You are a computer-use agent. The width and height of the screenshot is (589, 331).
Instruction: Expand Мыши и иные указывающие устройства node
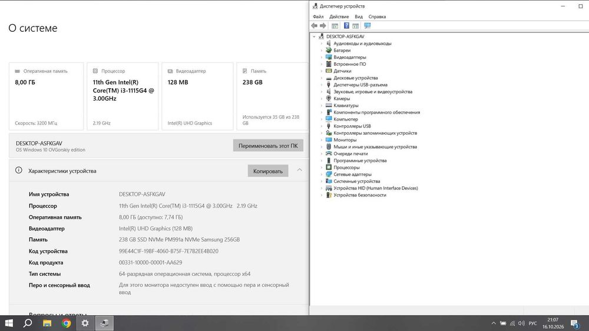[x=322, y=146]
